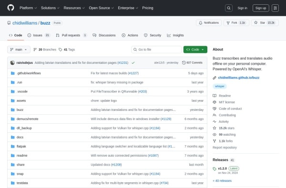Click raivisdejus avatar image
This screenshot has height=188, width=286.
click(12, 63)
